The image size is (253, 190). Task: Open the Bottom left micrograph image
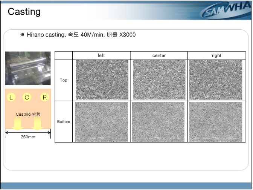(102, 122)
